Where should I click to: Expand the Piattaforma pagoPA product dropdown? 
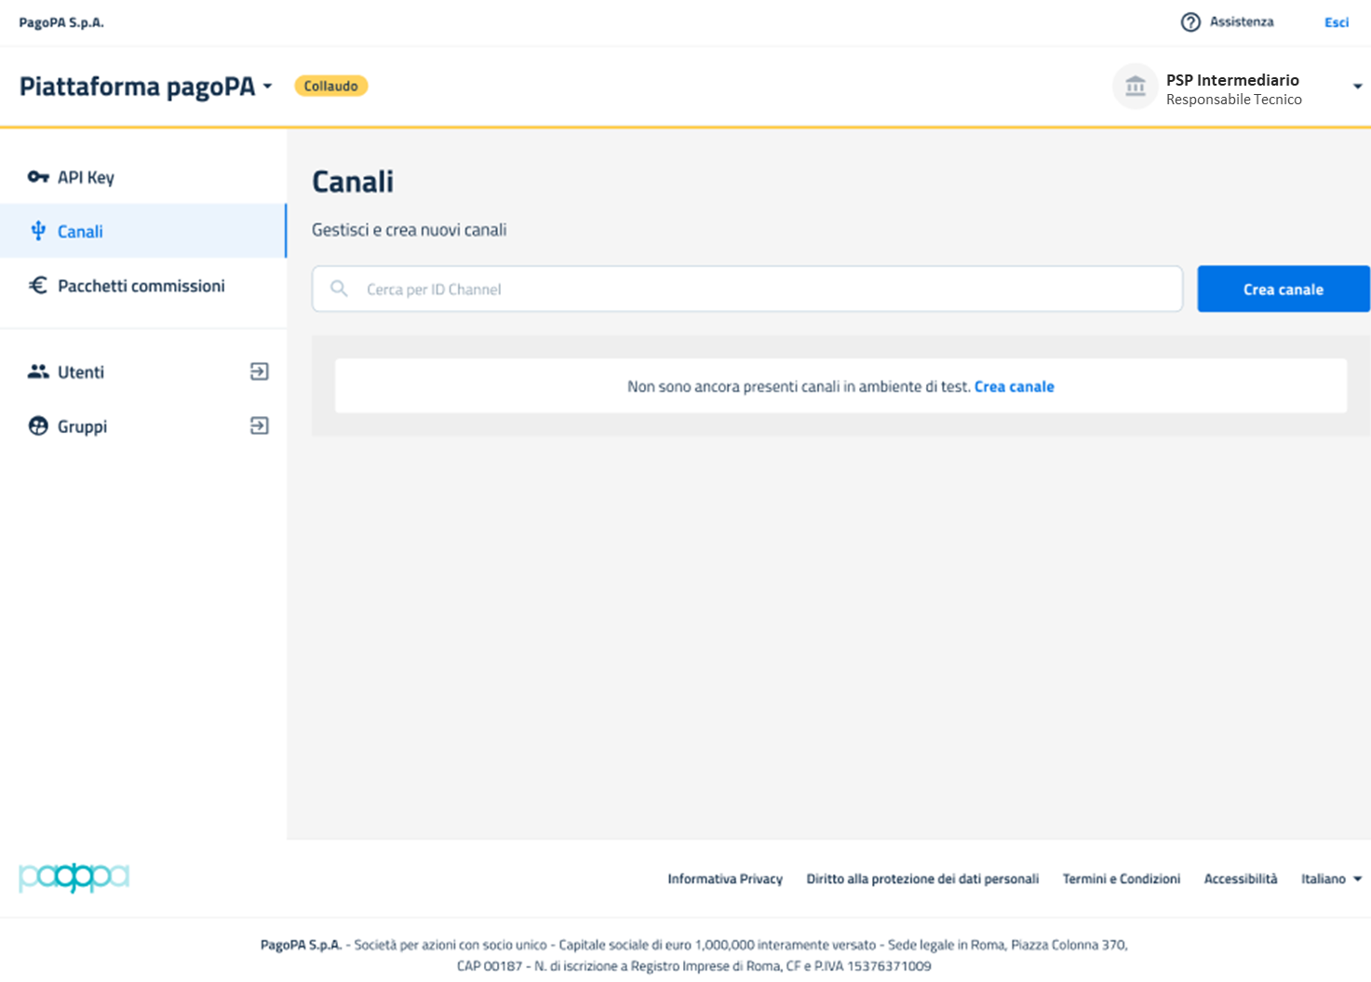267,87
